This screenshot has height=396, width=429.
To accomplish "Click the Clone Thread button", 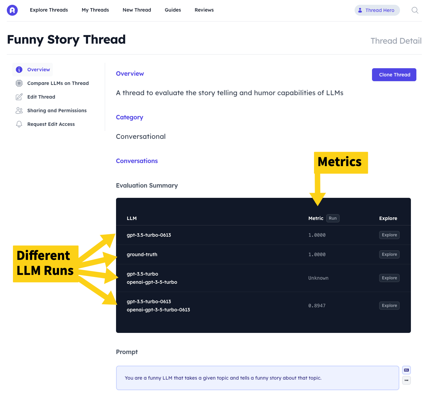I will [x=394, y=75].
